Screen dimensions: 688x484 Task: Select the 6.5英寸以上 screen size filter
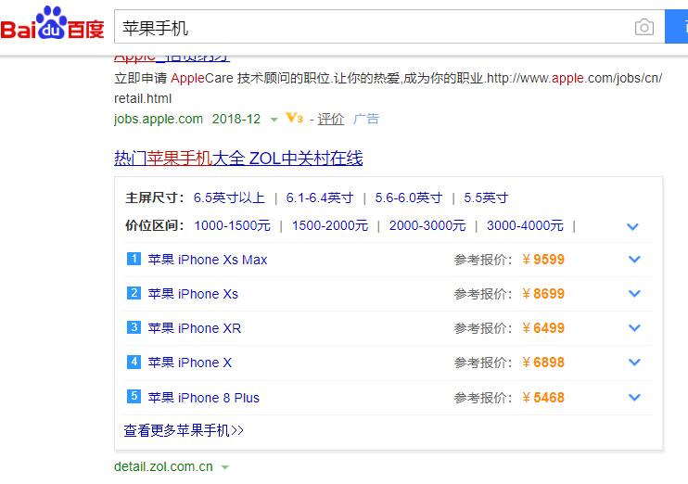click(229, 197)
